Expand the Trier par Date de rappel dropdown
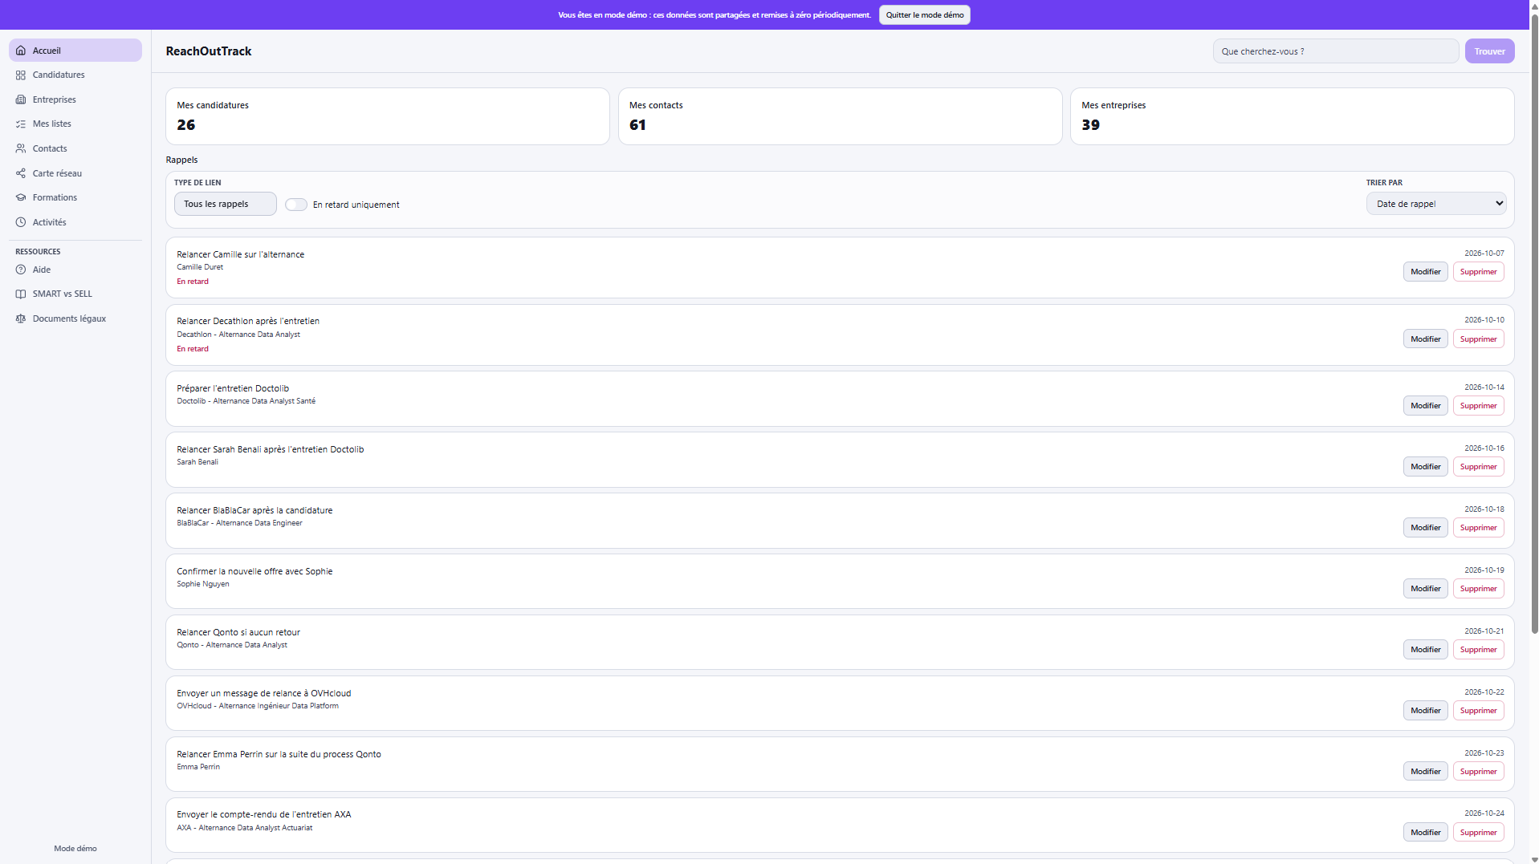Screen dimensions: 1539x864 [x=1436, y=204]
